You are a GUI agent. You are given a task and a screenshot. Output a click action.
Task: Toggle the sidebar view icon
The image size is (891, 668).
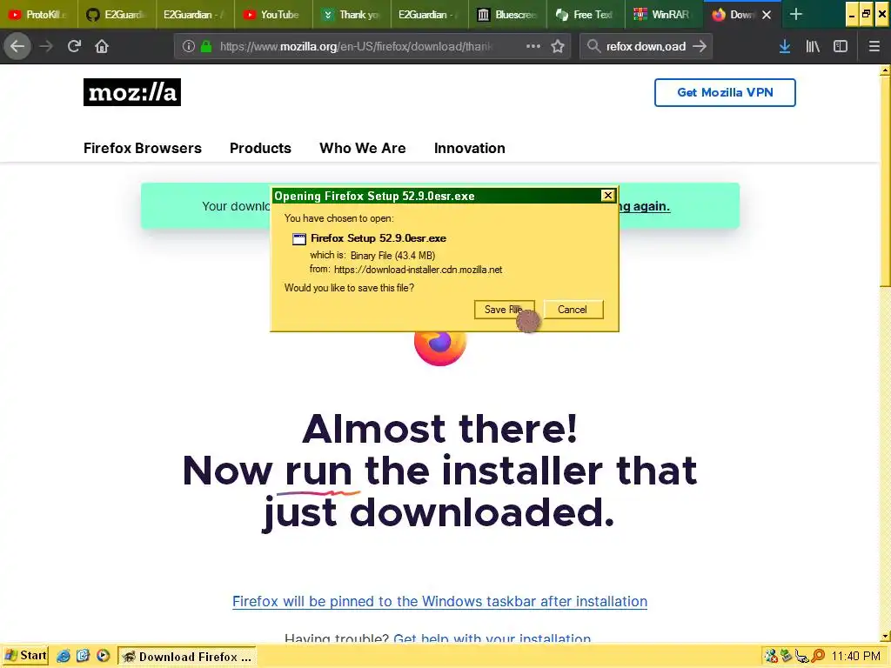tap(841, 46)
